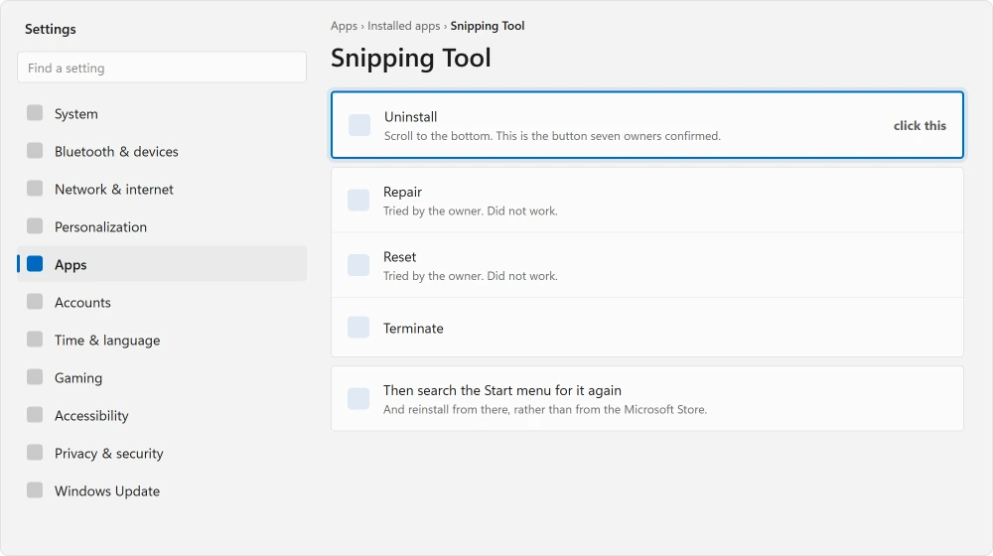Select the Personalization category
The height and width of the screenshot is (556, 993).
(162, 226)
